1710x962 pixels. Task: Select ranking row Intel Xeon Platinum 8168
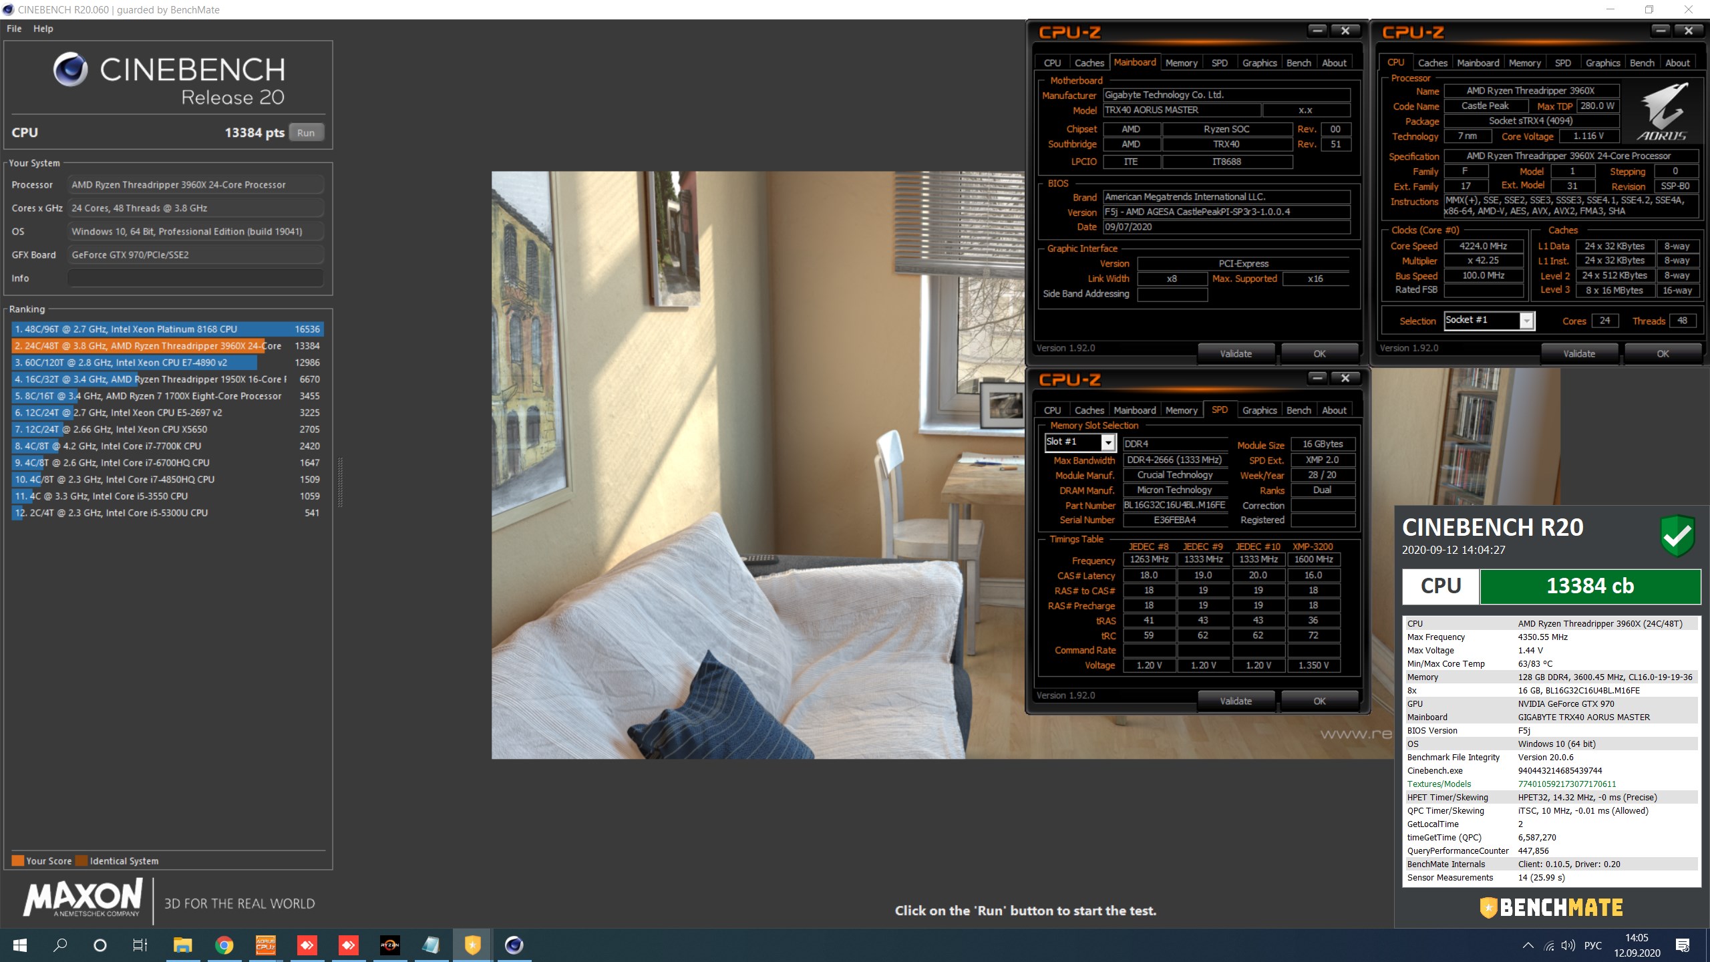pos(167,329)
